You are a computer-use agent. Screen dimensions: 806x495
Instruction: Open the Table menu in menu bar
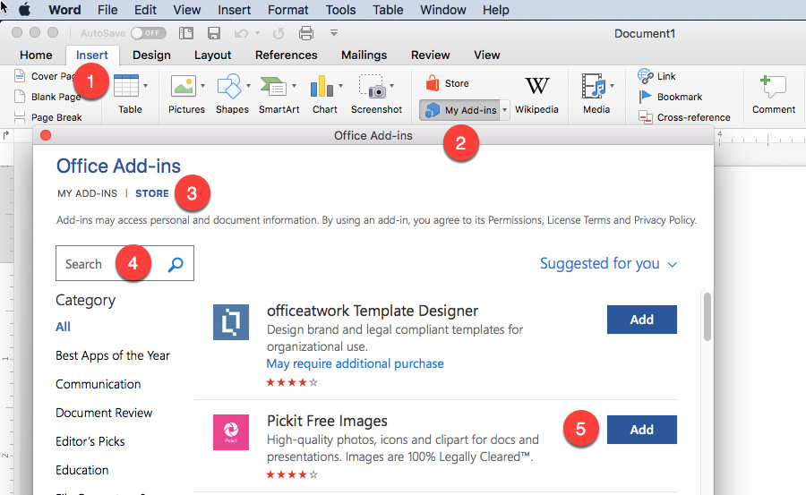tap(388, 10)
